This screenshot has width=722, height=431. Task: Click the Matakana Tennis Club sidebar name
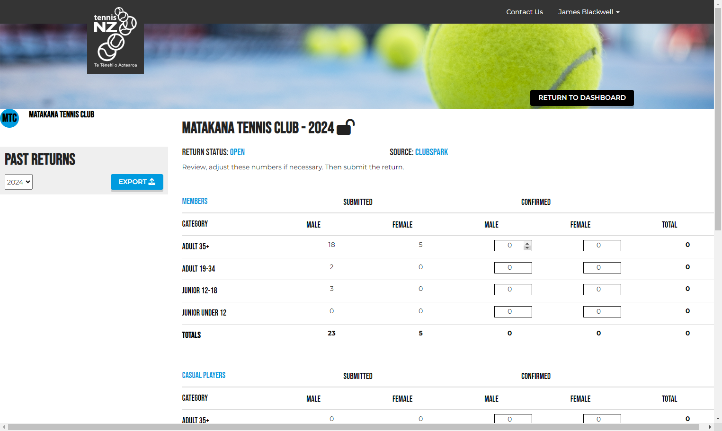pos(62,114)
